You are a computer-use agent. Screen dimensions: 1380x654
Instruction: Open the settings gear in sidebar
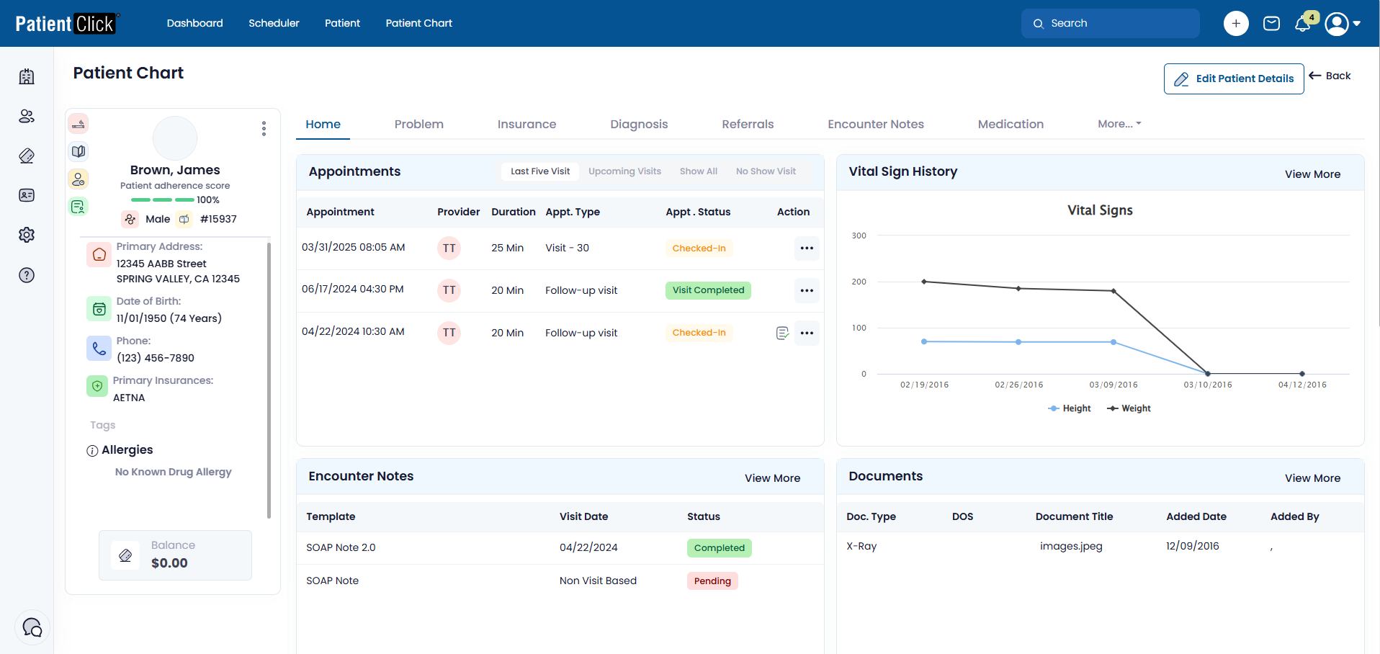click(27, 235)
